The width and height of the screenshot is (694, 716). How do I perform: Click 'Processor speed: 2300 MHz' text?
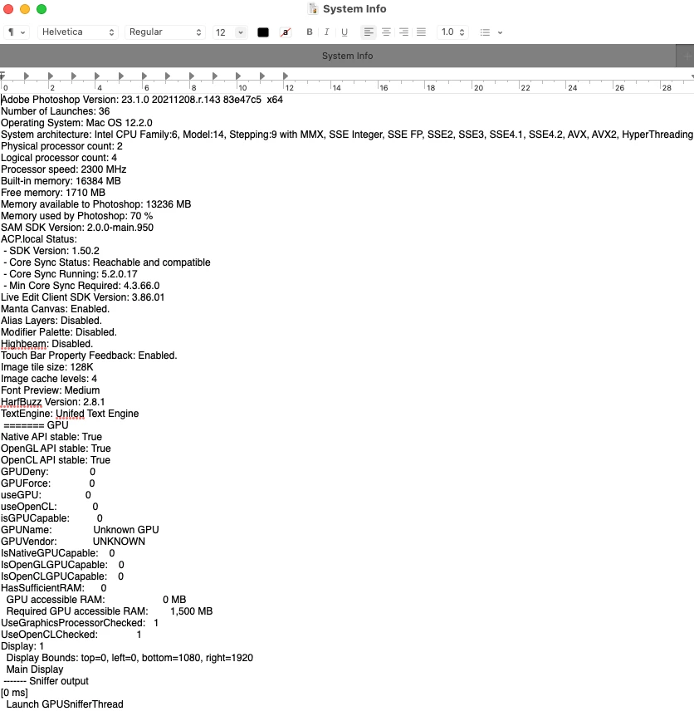(x=63, y=169)
